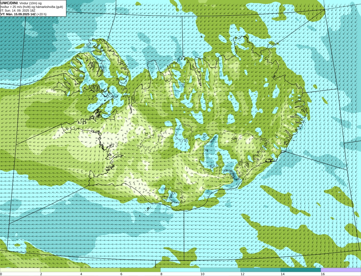Select the aqua 10–12 m/s legend swatch
The width and height of the screenshot is (361, 276).
[221, 270]
